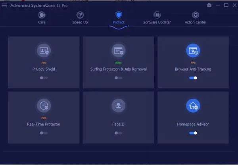This screenshot has width=238, height=165.
Task: Click the Pro badge above Browser Anti-Tracking
Action: coord(193,63)
